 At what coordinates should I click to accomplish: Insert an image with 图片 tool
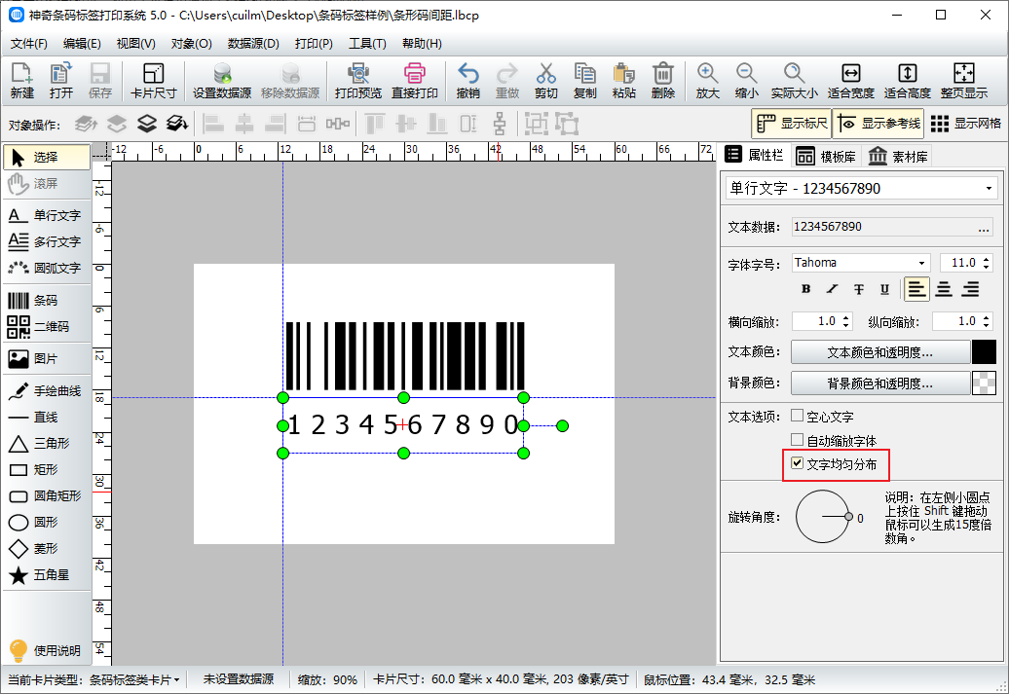click(x=47, y=358)
